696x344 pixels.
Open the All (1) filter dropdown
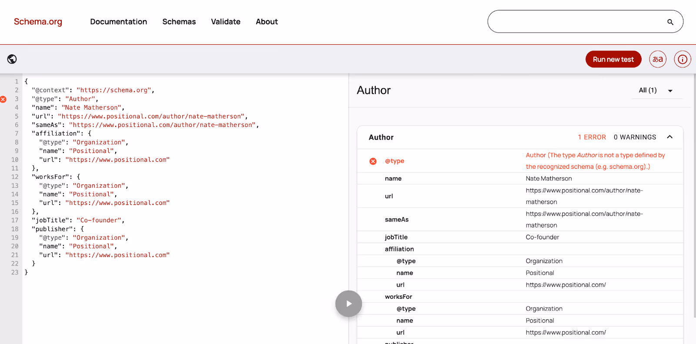coord(656,90)
